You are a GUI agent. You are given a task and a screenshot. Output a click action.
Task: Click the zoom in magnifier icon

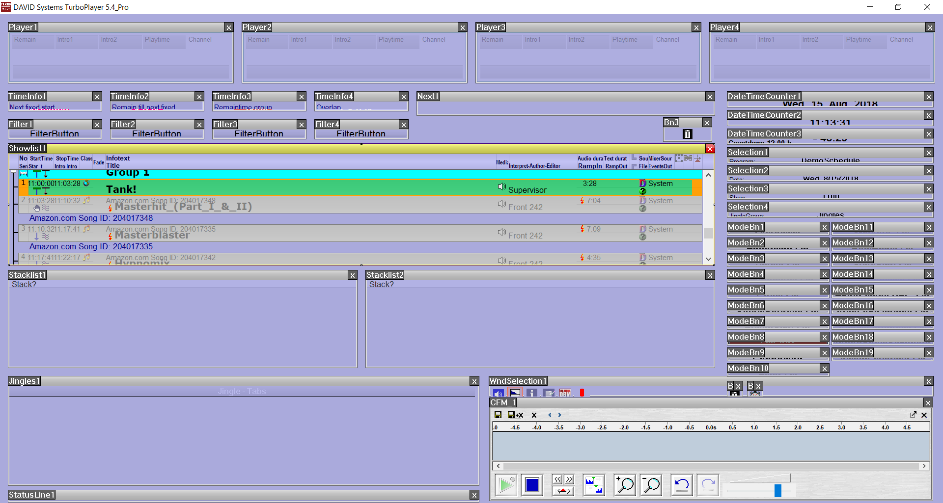tap(625, 485)
